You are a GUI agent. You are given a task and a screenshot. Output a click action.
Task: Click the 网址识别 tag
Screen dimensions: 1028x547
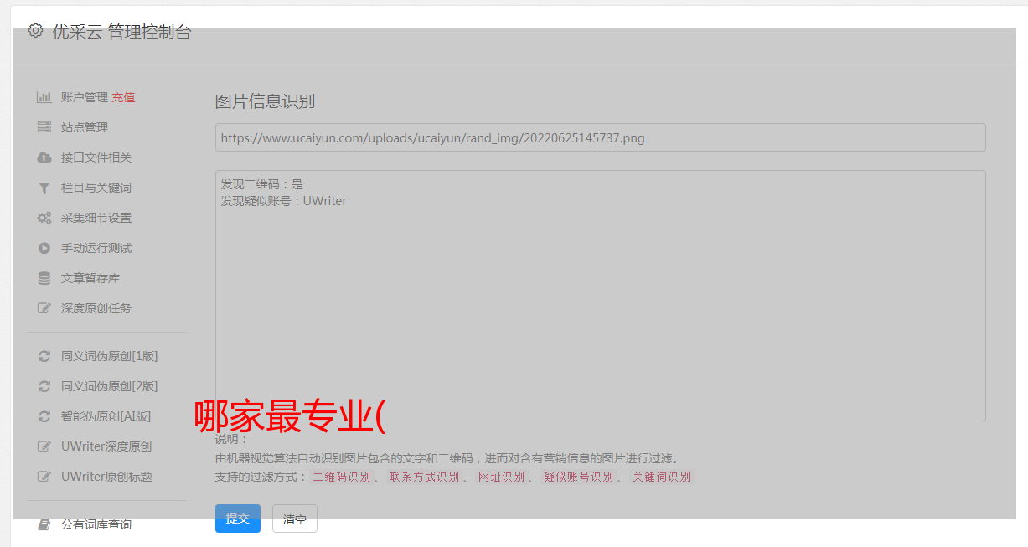pyautogui.click(x=501, y=477)
